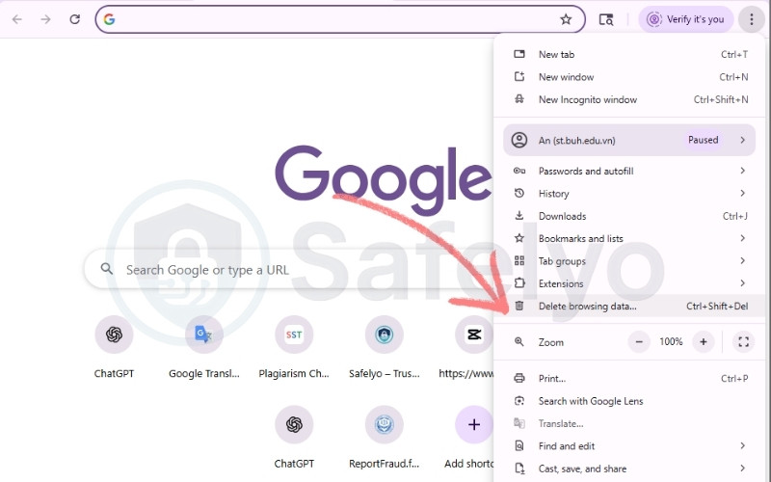Click the Google Lens icon in menu

(x=519, y=401)
